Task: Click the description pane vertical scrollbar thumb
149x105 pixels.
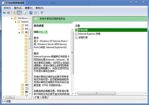Action: pos(72,53)
